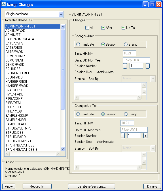163x191 pixels.
Task: Choose Stamp radio in Changes Up To
Action: click(126, 114)
